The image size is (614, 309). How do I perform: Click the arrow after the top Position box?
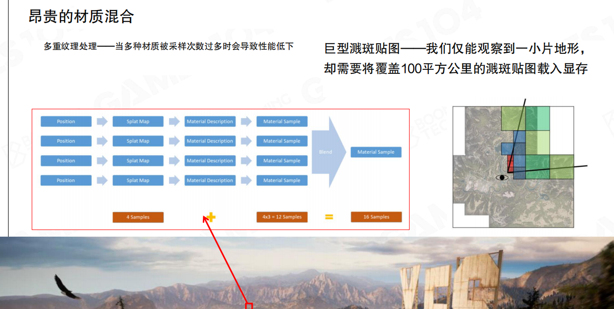click(x=102, y=122)
